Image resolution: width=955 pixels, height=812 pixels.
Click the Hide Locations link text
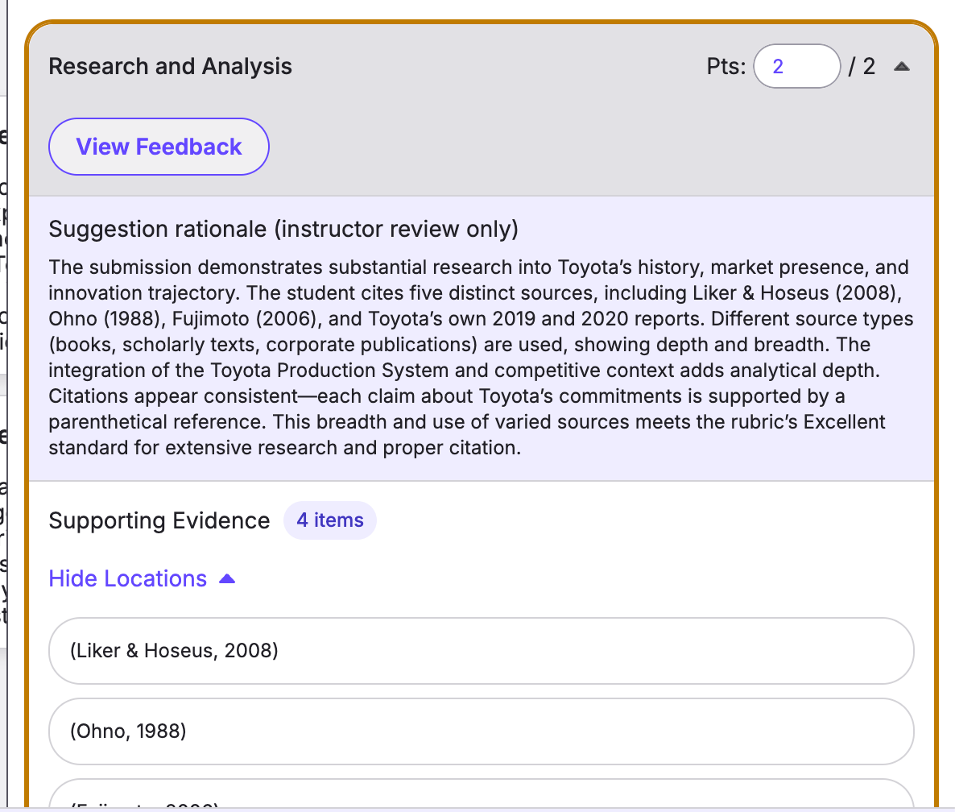coord(128,578)
